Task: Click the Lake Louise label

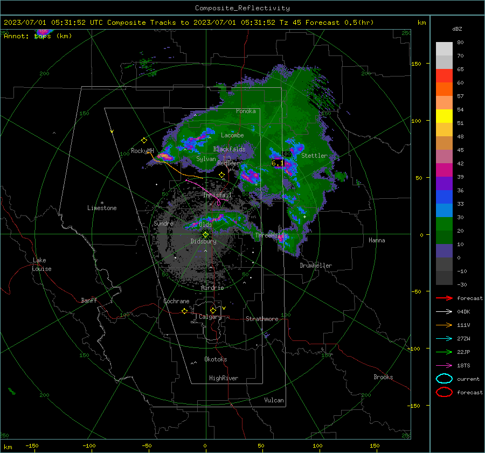Action: (41, 264)
